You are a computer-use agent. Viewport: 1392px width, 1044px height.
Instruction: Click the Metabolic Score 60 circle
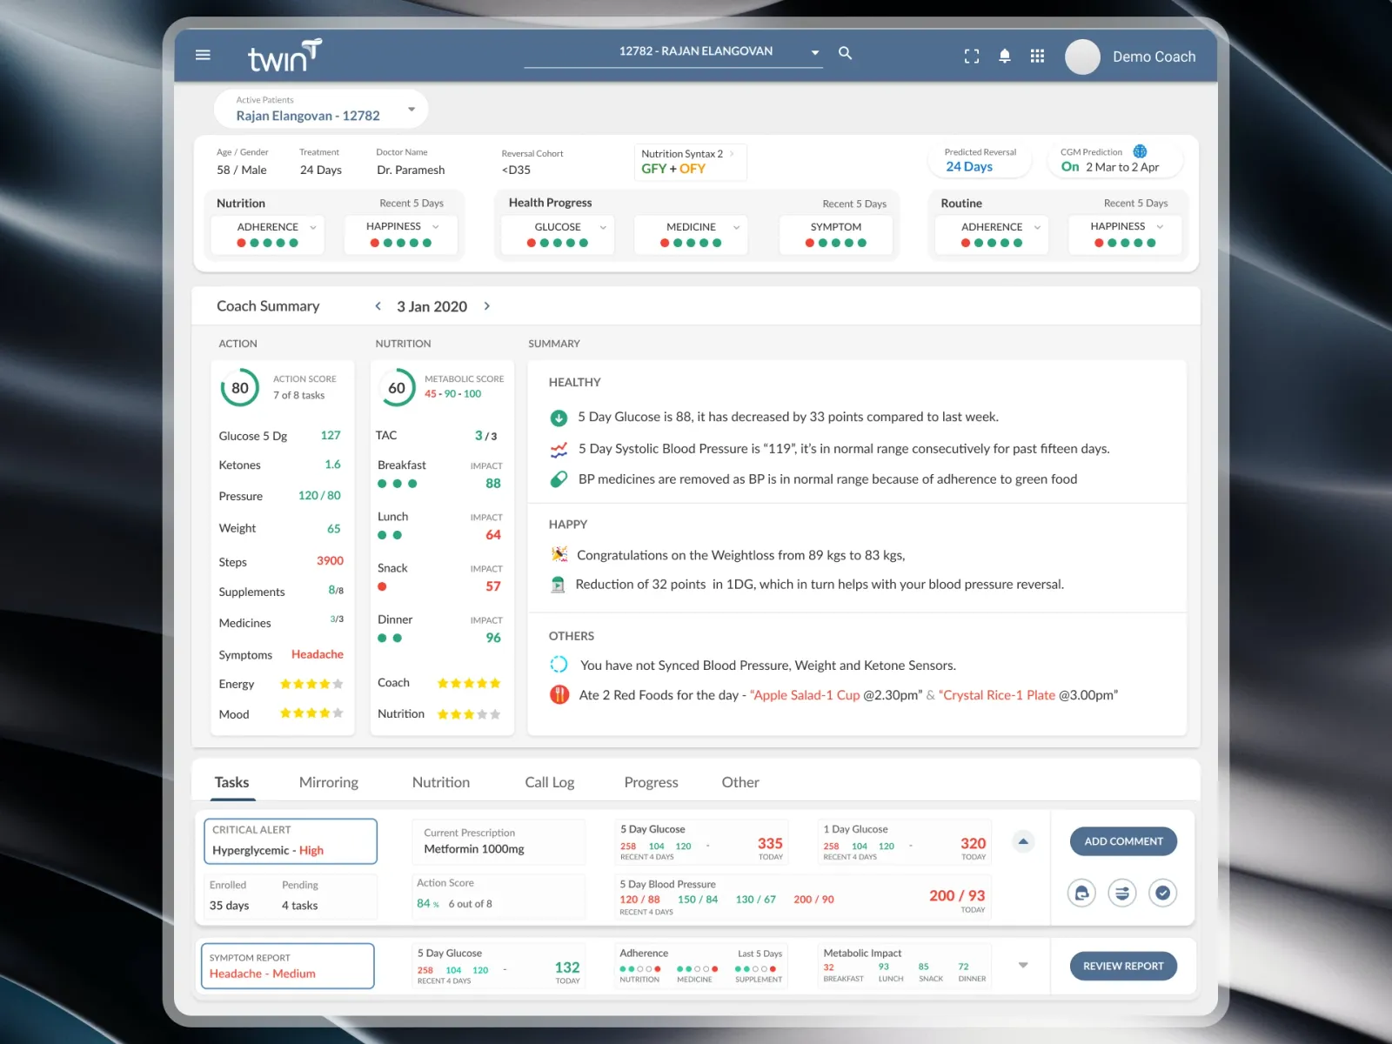click(397, 388)
